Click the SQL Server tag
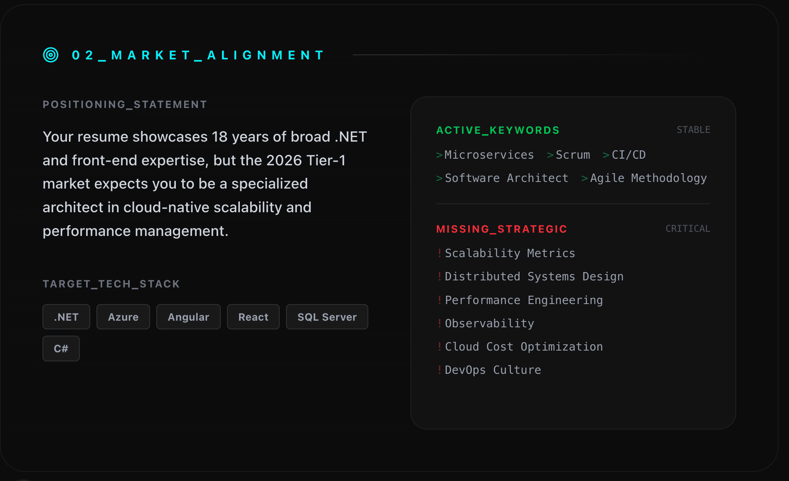Viewport: 789px width, 481px height. coord(327,317)
